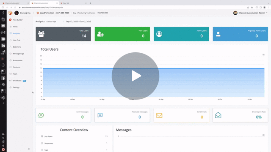Collapse the sidebar with the bottom menu icon

tap(29, 149)
